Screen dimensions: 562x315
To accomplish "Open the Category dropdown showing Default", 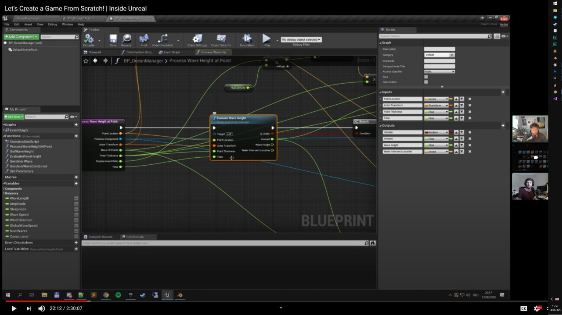I will pos(440,55).
